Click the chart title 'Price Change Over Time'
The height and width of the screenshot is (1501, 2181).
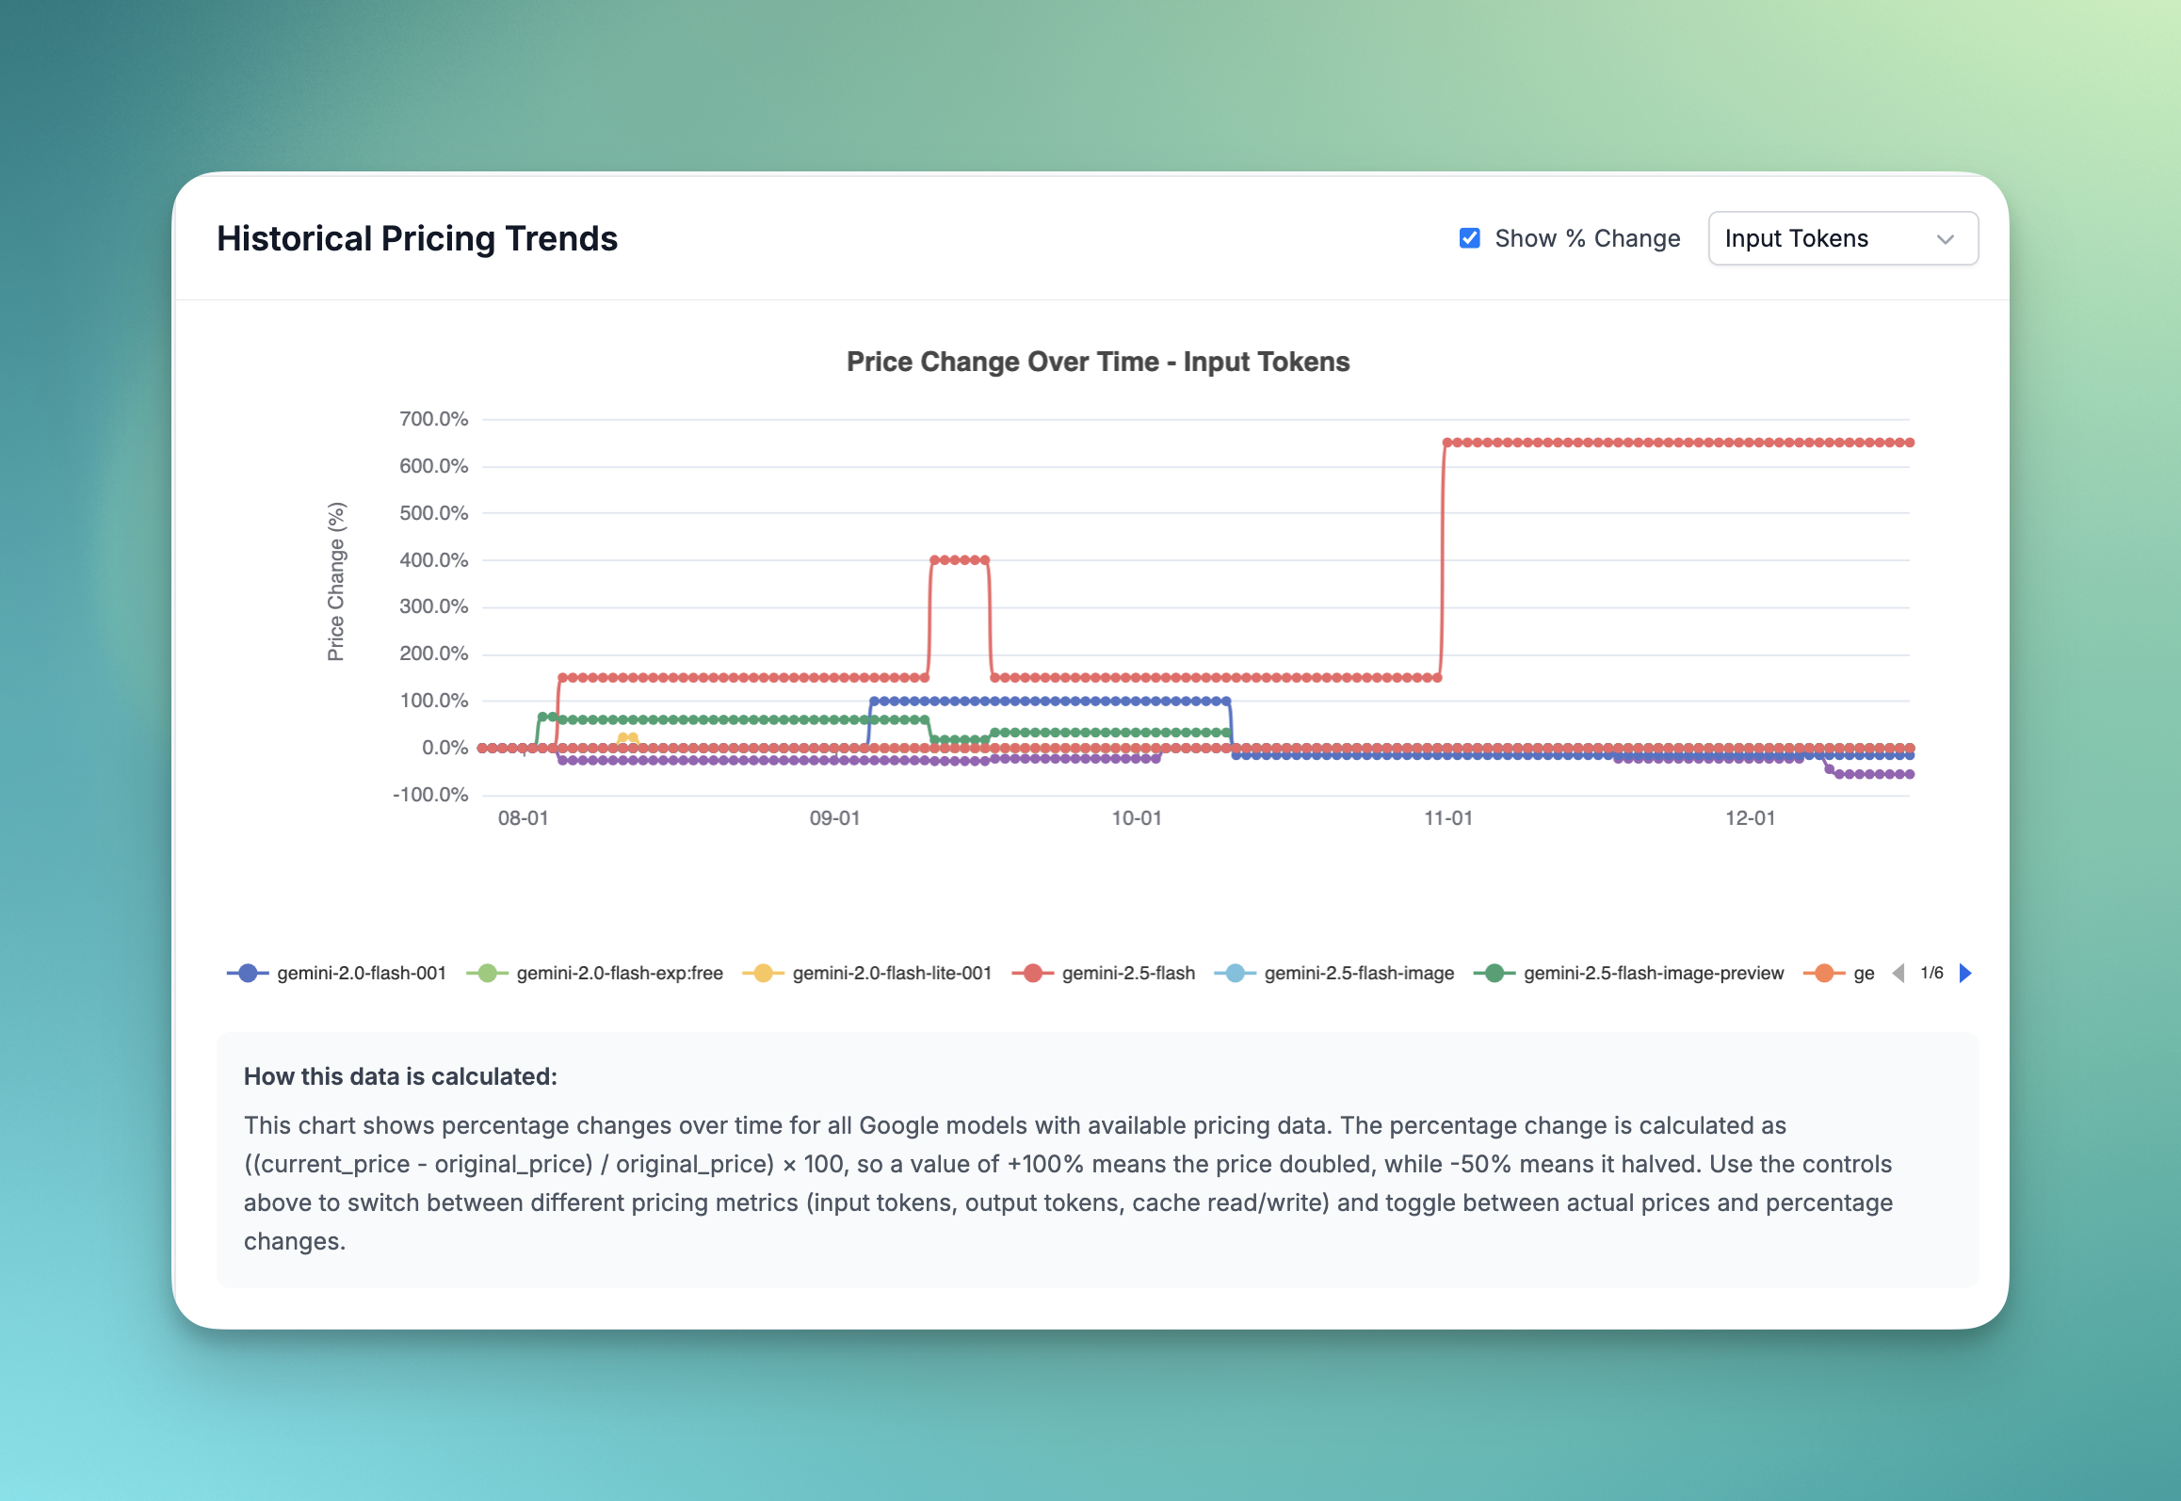1096,361
